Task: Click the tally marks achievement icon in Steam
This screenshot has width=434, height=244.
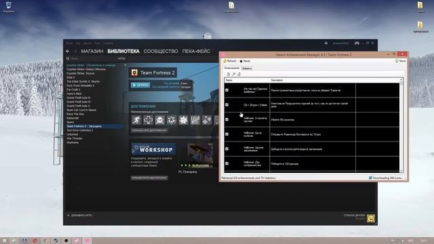Action: pos(195,120)
